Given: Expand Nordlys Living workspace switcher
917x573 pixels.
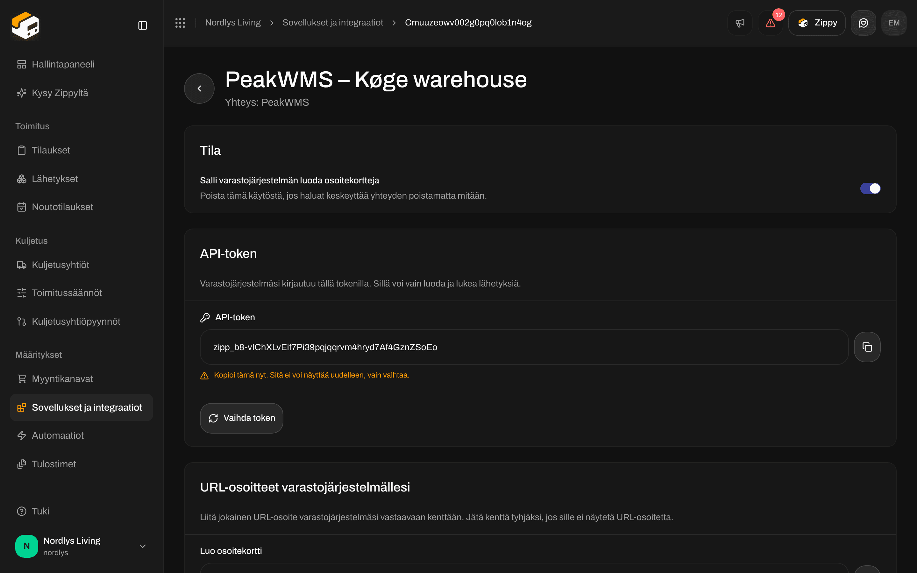Looking at the screenshot, I should point(82,546).
